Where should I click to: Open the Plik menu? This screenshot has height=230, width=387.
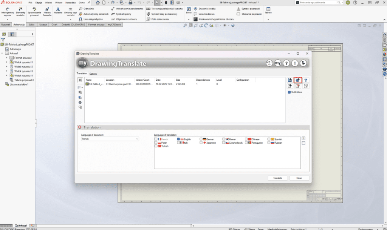[x=30, y=3]
